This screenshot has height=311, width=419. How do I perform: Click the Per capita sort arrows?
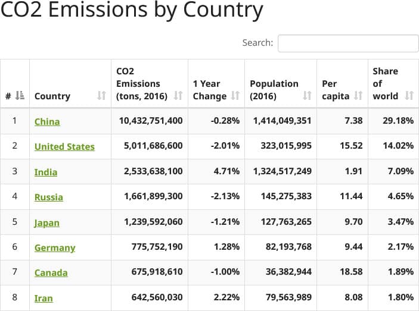click(358, 96)
